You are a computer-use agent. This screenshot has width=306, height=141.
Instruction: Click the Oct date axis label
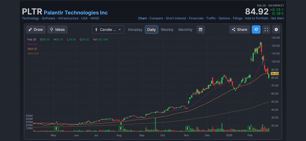[x=163, y=135]
